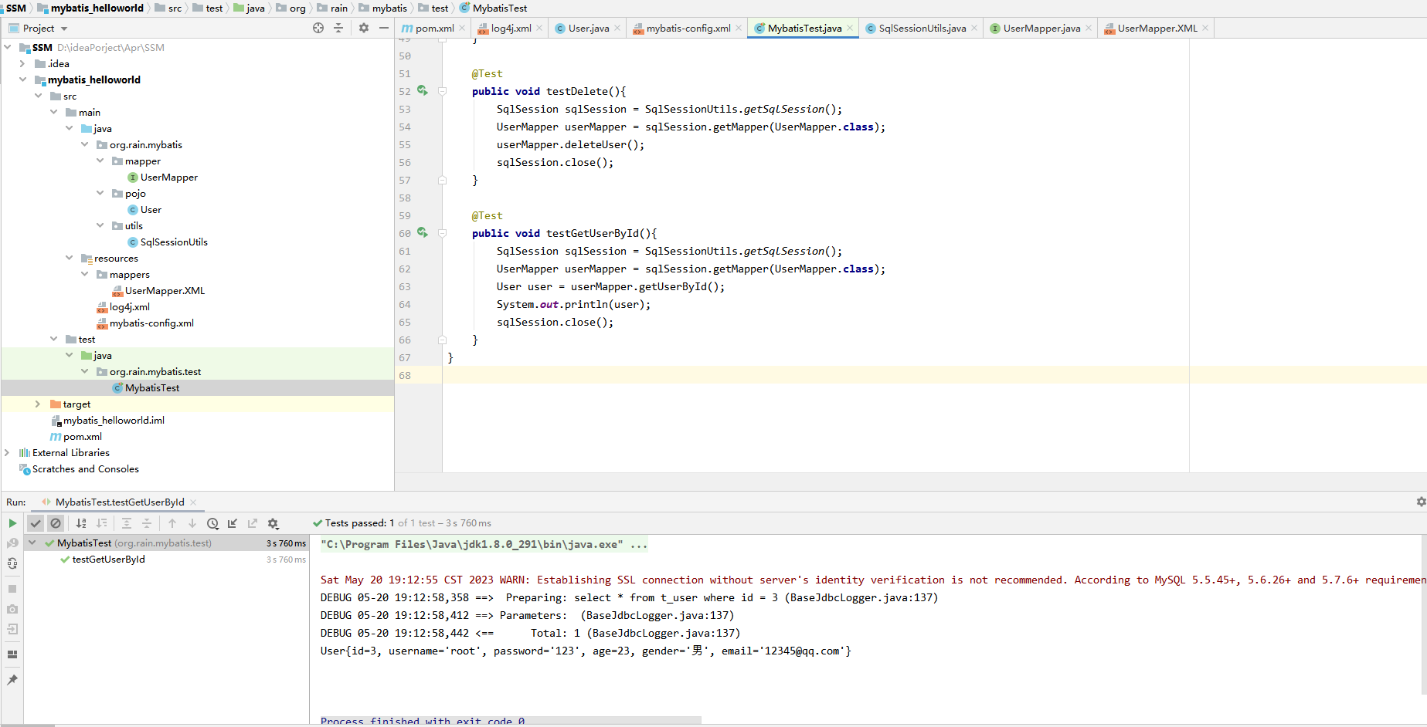Collapse the mybatis_helloworld module node

coord(22,79)
